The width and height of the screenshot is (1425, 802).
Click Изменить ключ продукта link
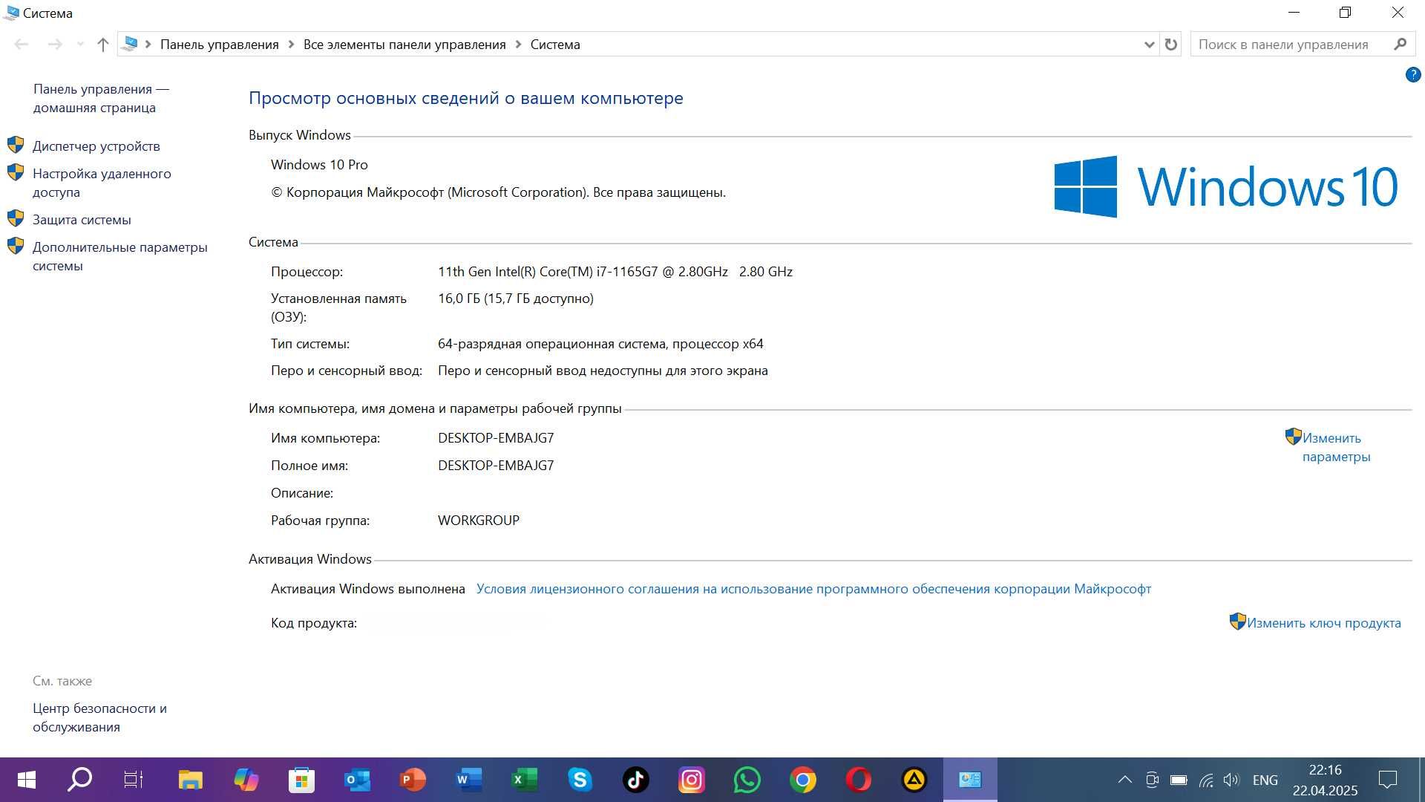[1323, 623]
